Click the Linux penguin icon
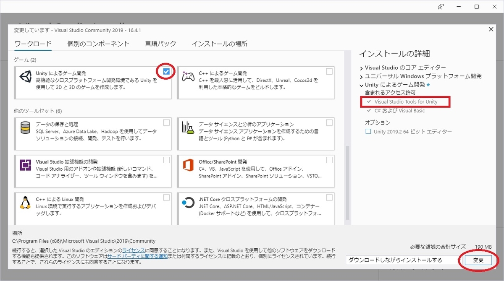The width and height of the screenshot is (504, 281). click(x=26, y=203)
